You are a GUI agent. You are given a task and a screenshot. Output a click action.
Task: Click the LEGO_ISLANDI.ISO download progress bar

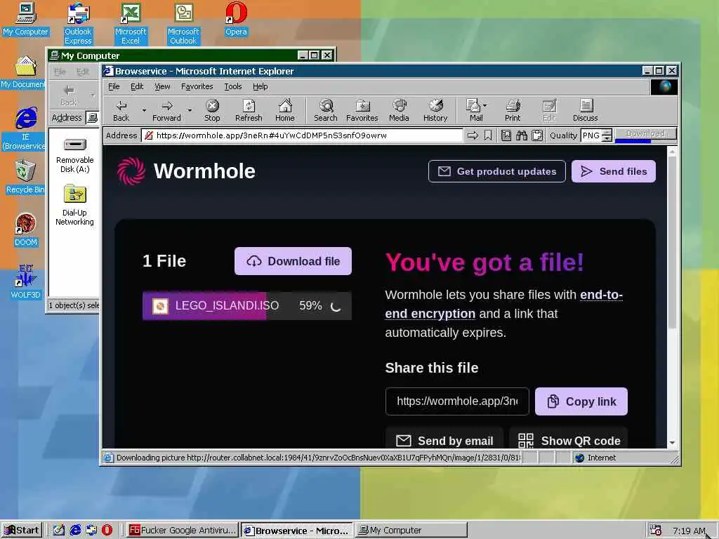click(247, 306)
